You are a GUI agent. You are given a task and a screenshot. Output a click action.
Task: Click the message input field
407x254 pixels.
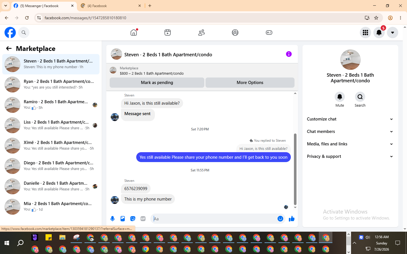214,219
